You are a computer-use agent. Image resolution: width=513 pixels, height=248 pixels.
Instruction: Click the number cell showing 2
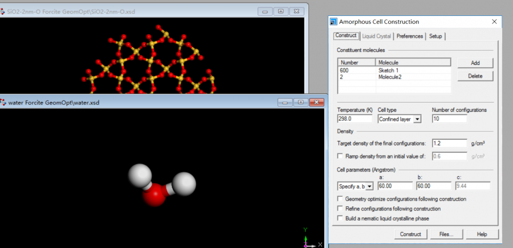(x=357, y=77)
